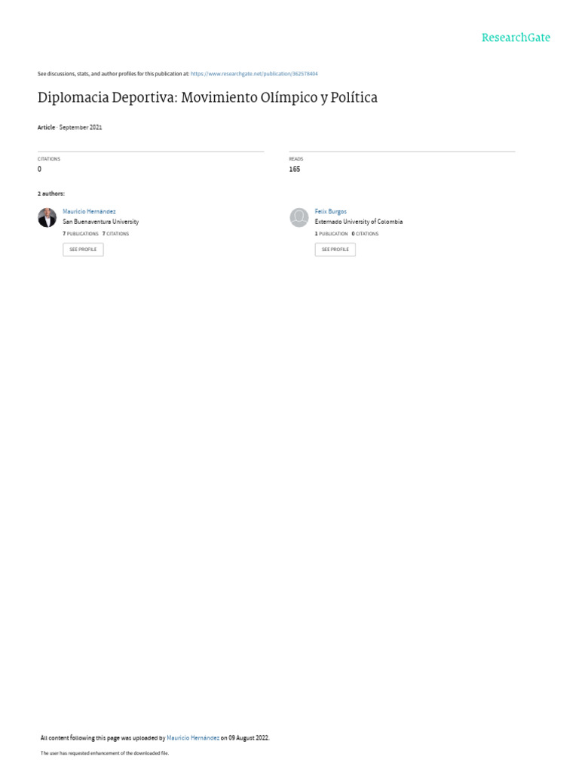Click the ResearchGate logo

[x=516, y=38]
